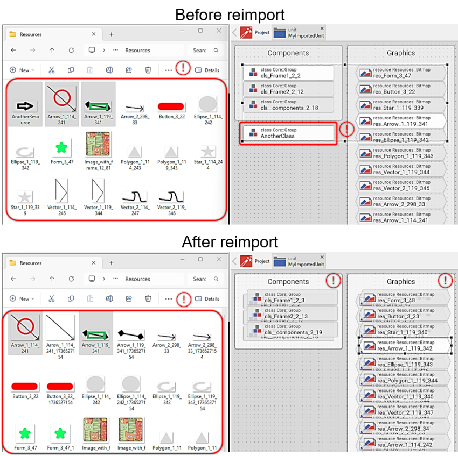This screenshot has width=458, height=456.
Task: Select the Button_3_22_1736527154 red button file
Action: 60,386
